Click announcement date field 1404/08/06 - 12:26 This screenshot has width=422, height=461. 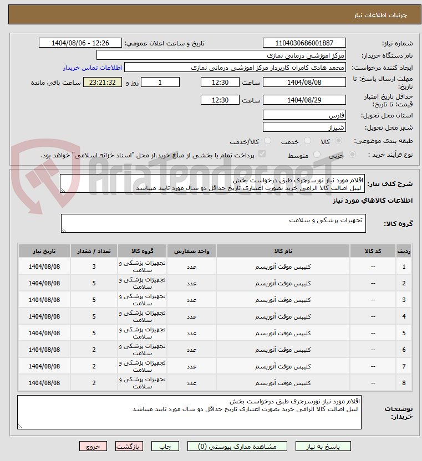pos(80,43)
